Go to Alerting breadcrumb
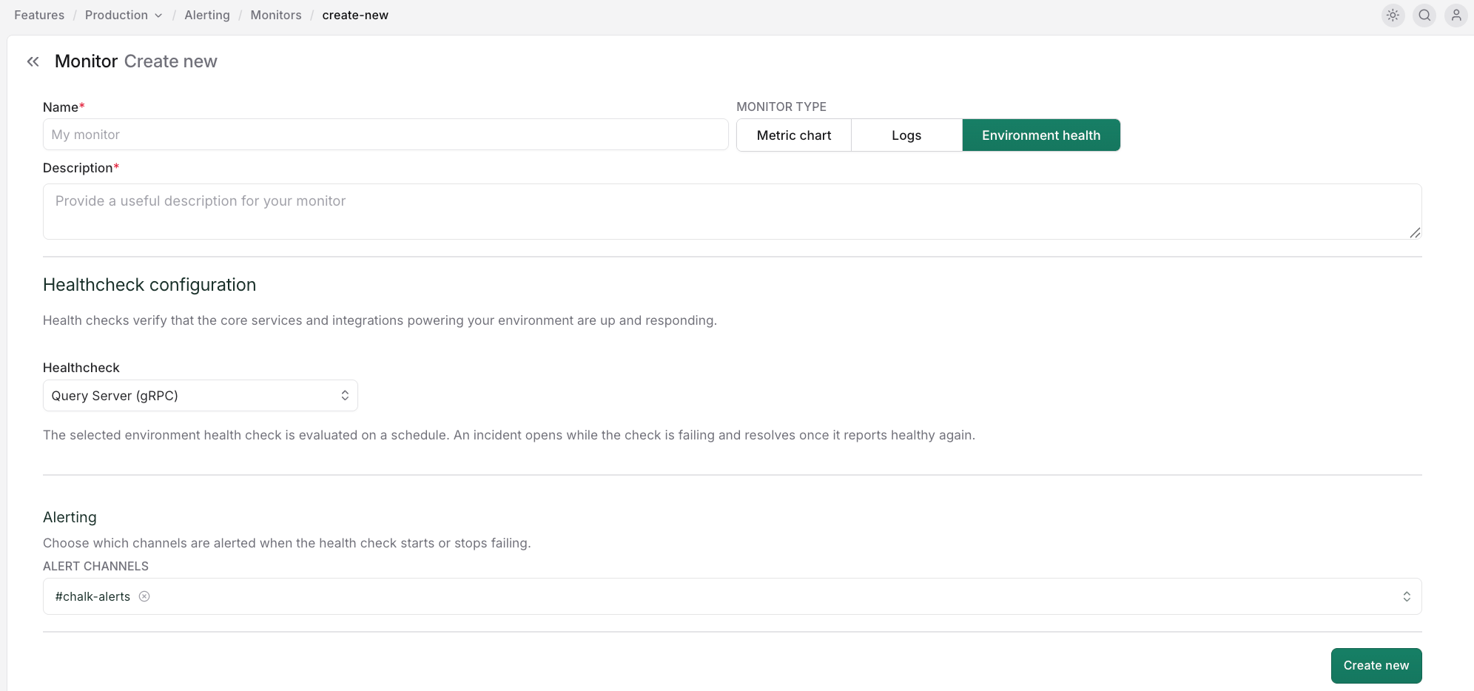This screenshot has width=1474, height=691. click(207, 15)
